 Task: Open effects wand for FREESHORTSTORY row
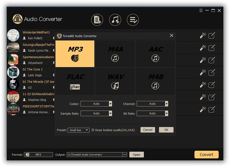(203, 110)
